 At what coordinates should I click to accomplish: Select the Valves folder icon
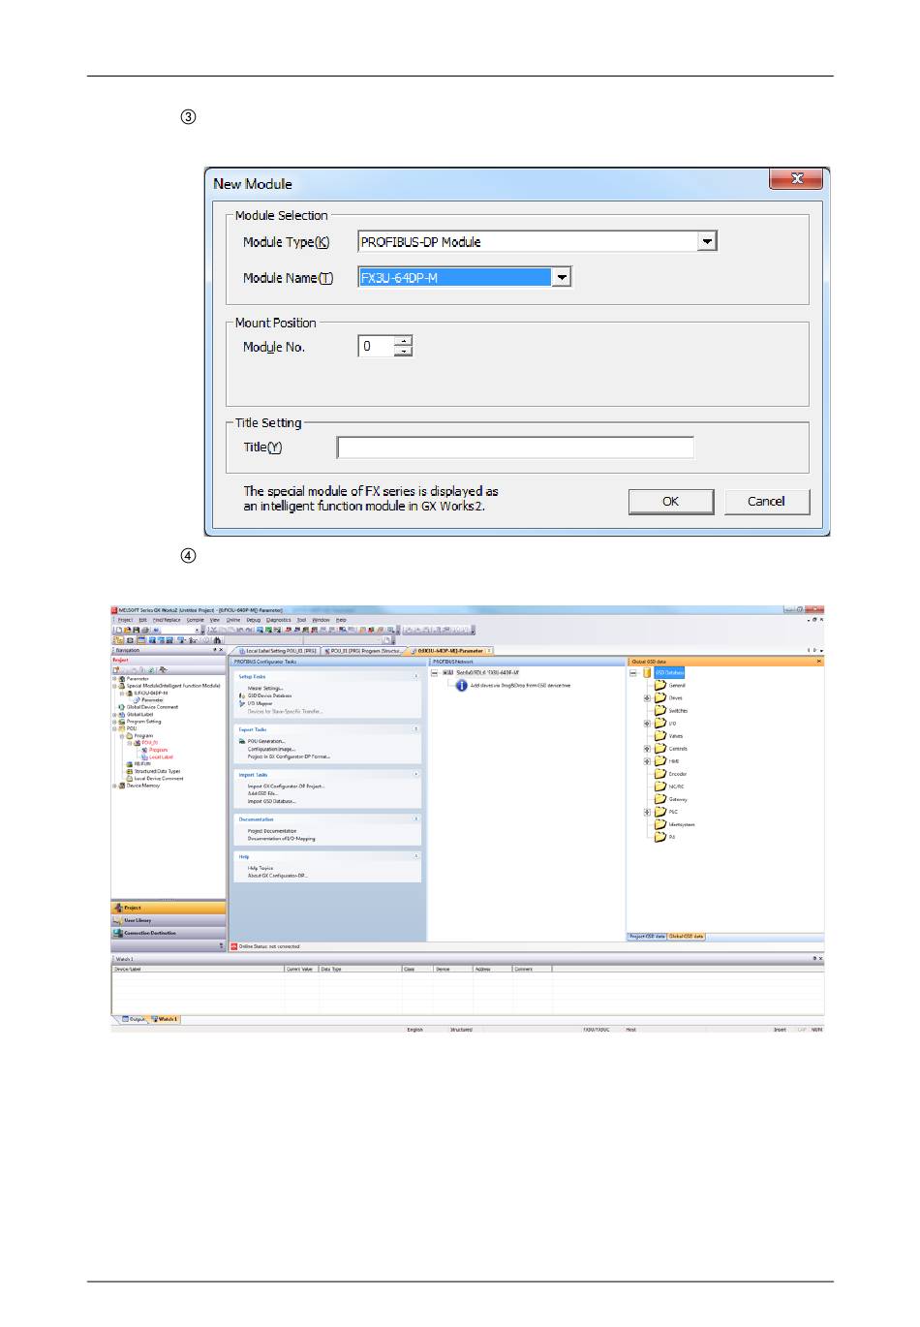pos(660,735)
